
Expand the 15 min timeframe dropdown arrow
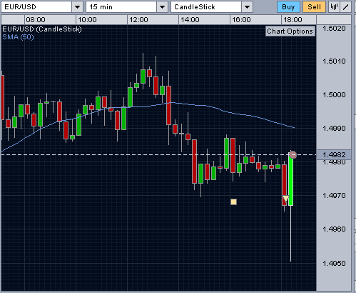click(x=162, y=7)
